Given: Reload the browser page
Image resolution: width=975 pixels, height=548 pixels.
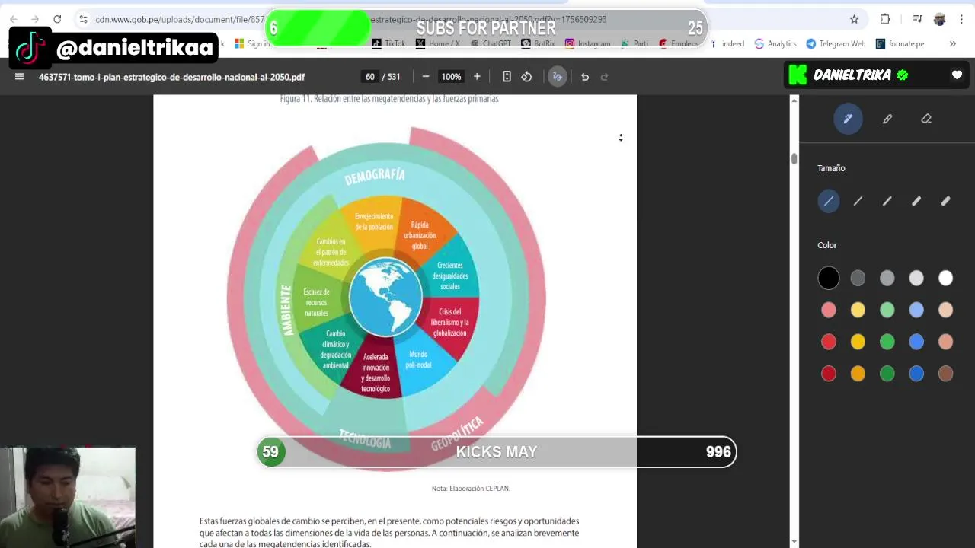Looking at the screenshot, I should (x=57, y=19).
